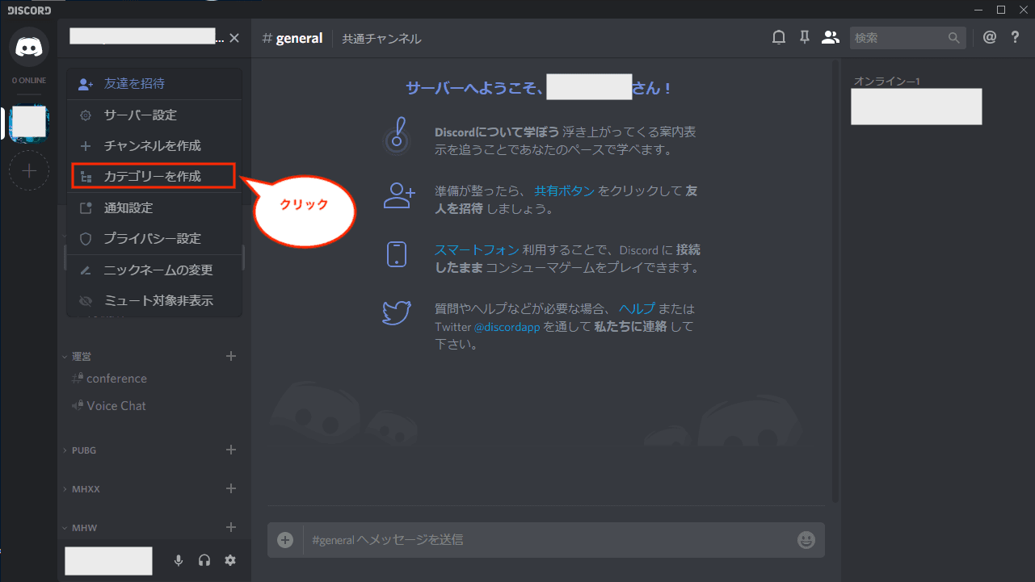Image resolution: width=1035 pixels, height=582 pixels.
Task: Open notification bell settings in header
Action: pyautogui.click(x=779, y=37)
